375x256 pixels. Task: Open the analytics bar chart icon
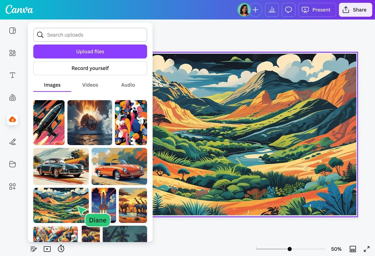click(272, 10)
